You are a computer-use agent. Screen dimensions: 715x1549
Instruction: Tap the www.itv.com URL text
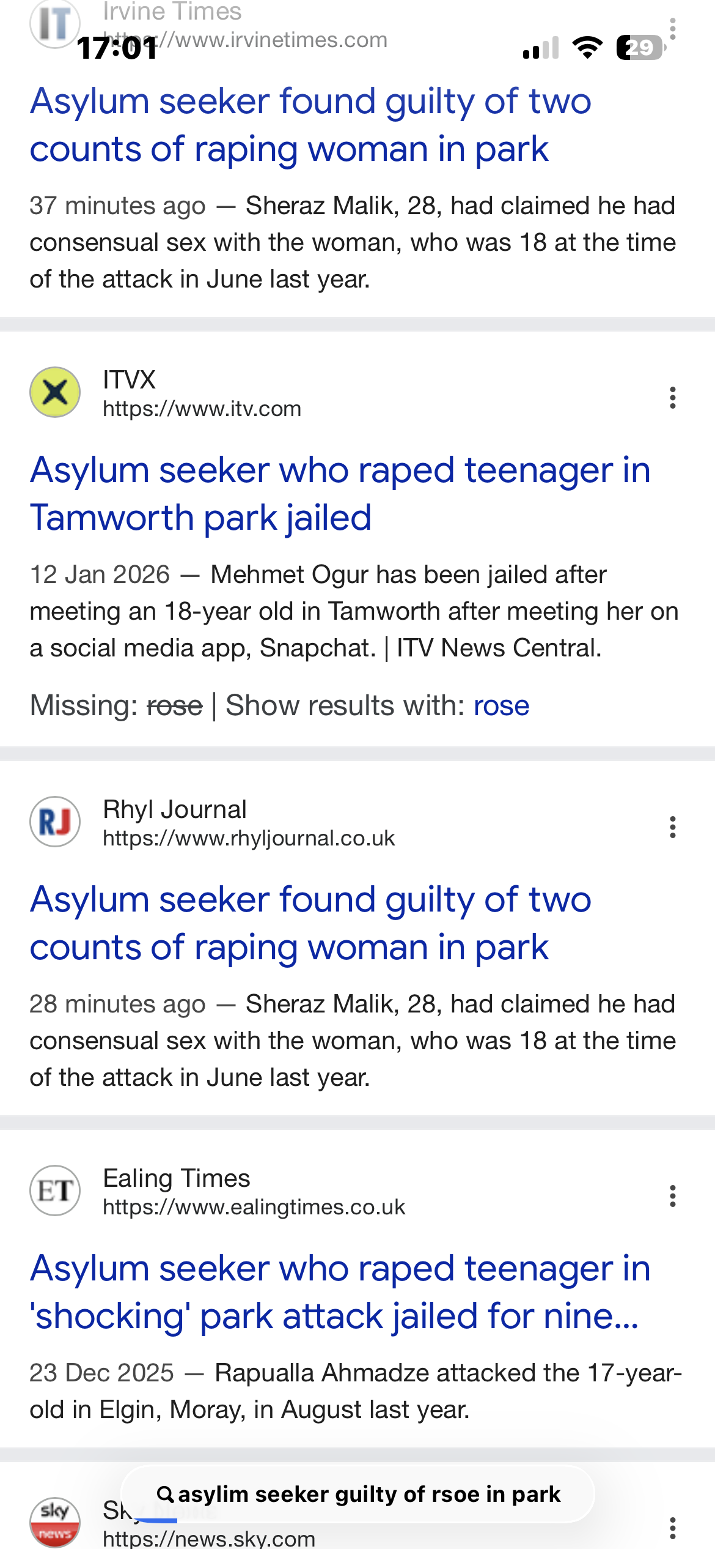pos(202,409)
